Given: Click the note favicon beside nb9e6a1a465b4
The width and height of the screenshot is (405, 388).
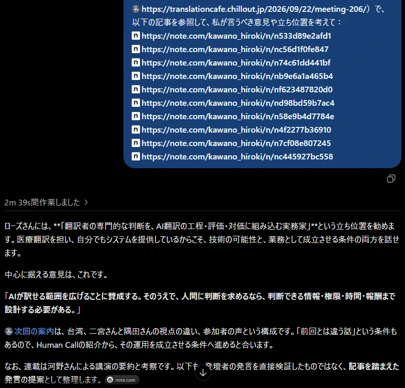Looking at the screenshot, I should pos(136,76).
